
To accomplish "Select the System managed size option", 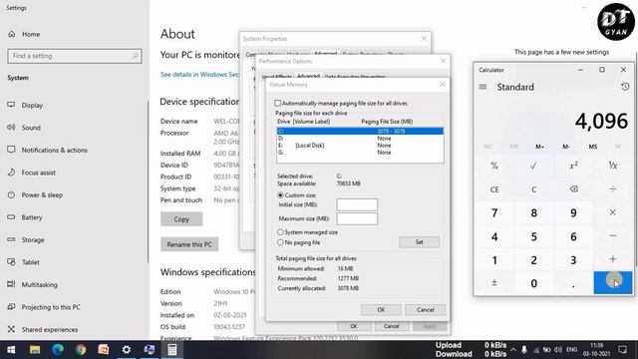I will (280, 232).
